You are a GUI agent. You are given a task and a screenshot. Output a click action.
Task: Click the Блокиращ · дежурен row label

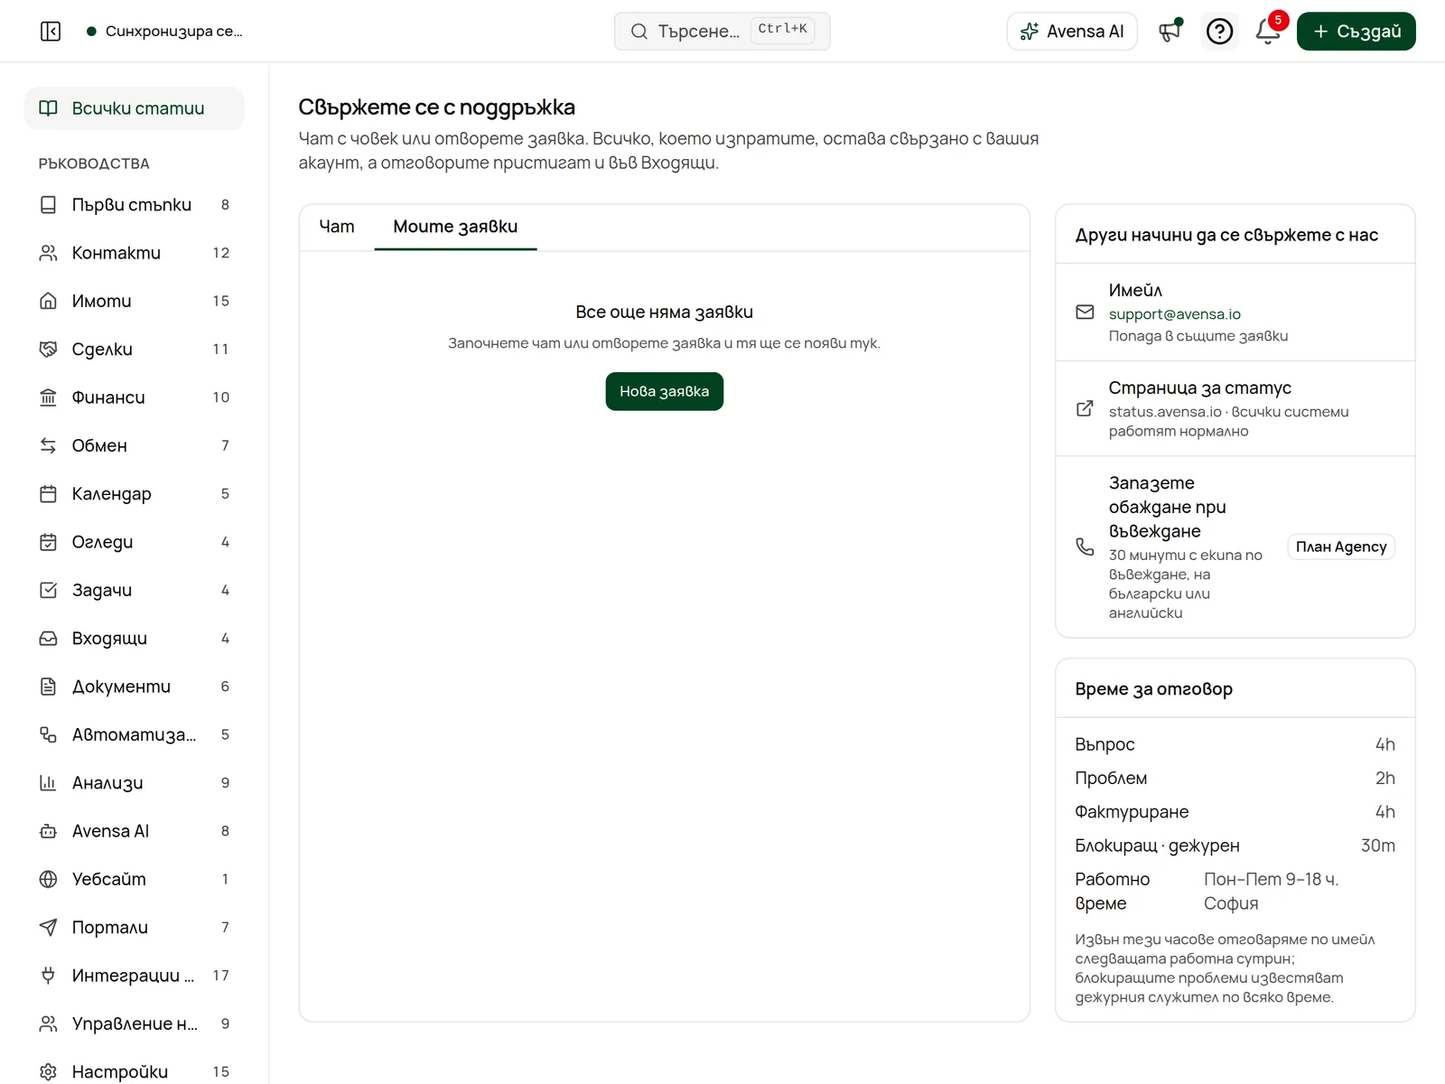pyautogui.click(x=1157, y=846)
